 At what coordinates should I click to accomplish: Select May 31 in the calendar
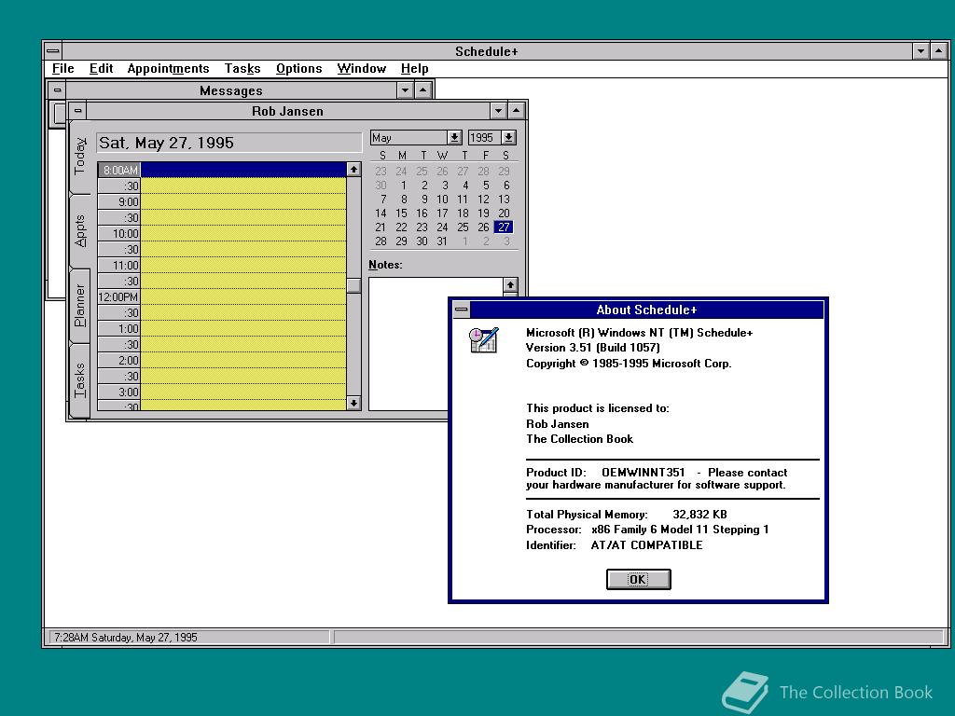442,241
